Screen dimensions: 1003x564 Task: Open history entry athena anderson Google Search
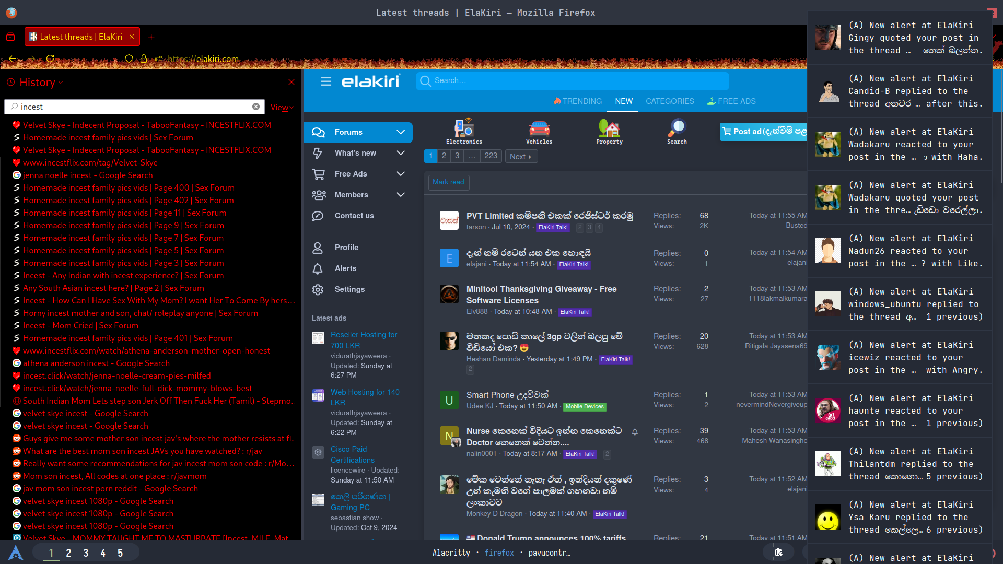click(x=96, y=363)
